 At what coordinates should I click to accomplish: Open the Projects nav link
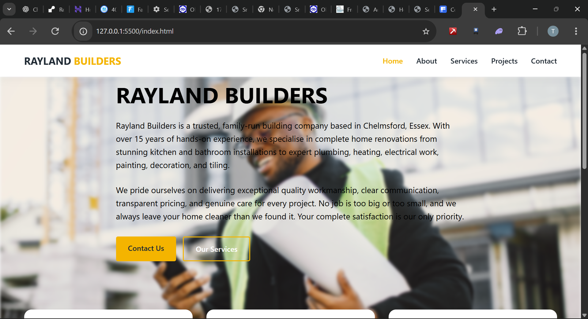point(504,61)
